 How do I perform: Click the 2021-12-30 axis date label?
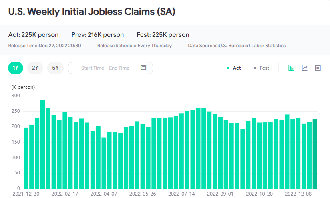point(26,194)
